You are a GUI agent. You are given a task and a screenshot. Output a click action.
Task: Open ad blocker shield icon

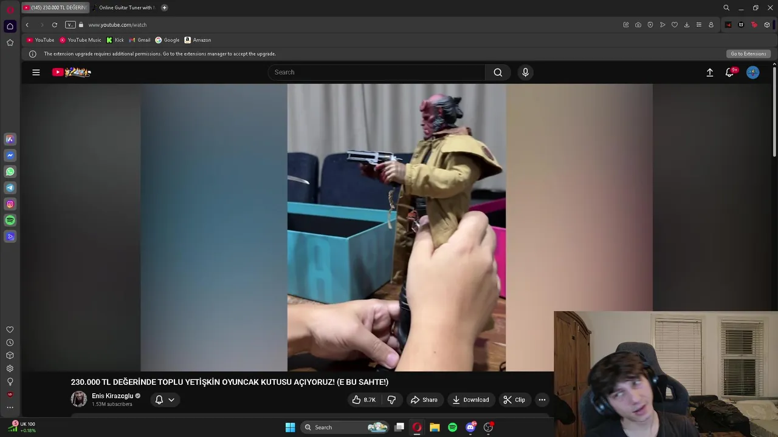[x=650, y=25]
